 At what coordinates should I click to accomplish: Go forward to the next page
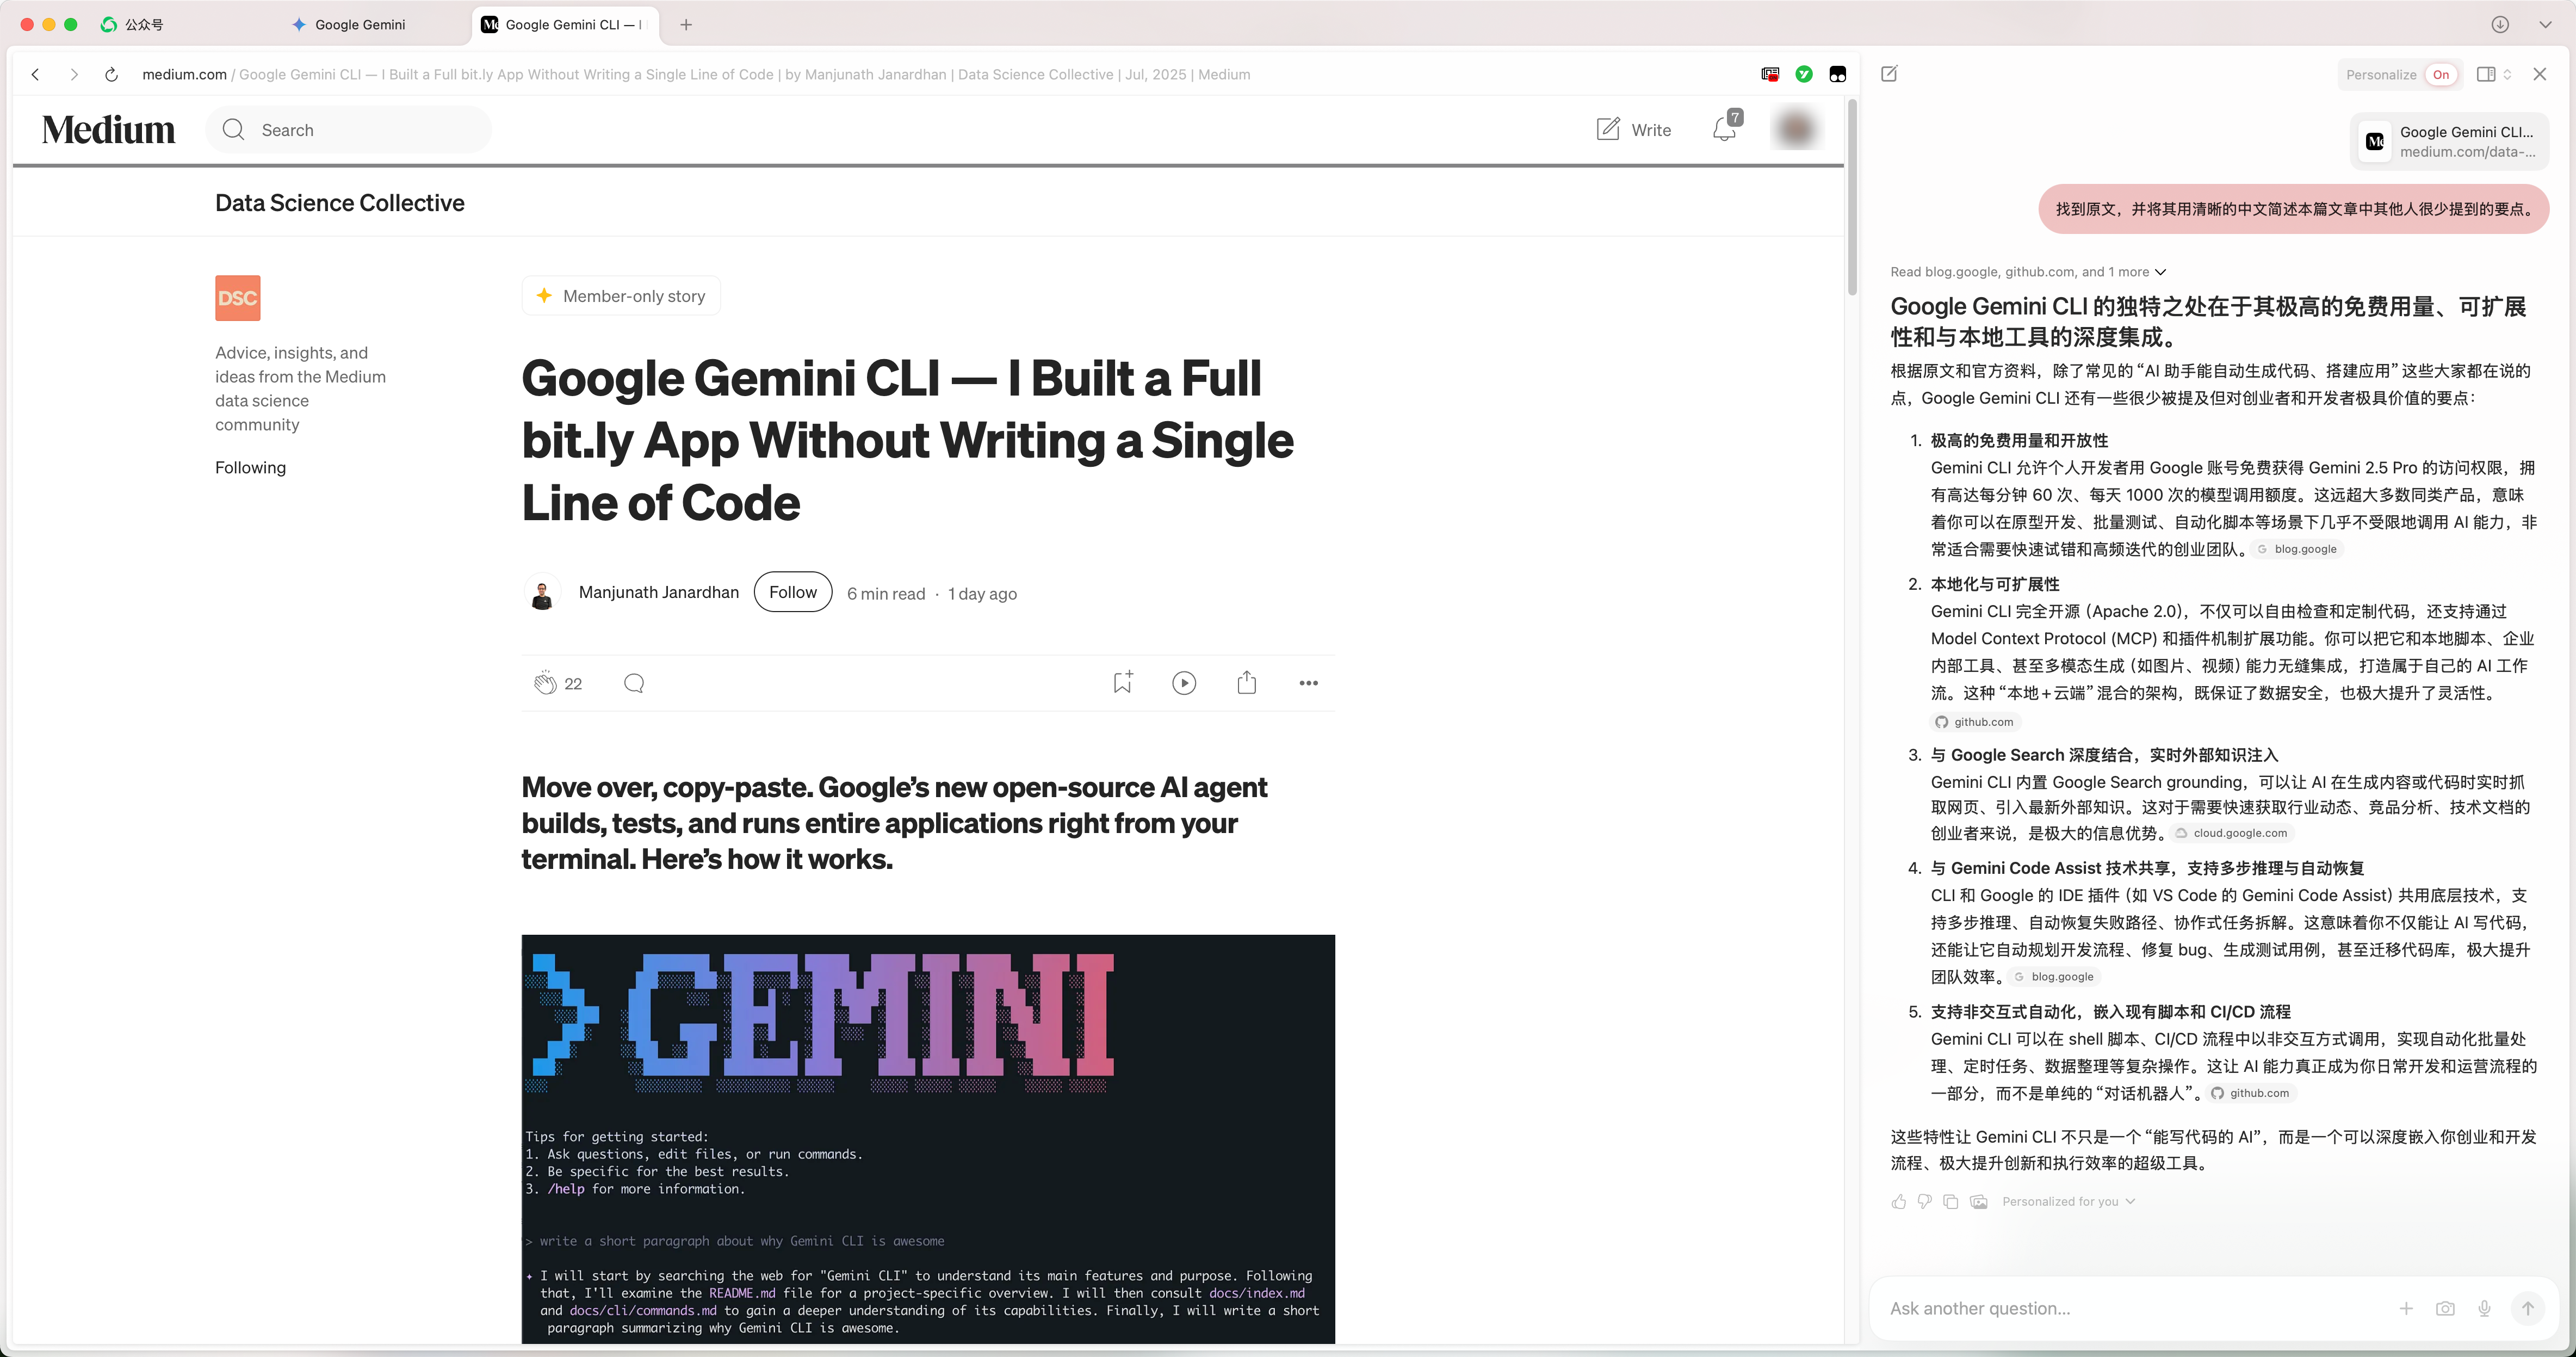click(x=74, y=74)
